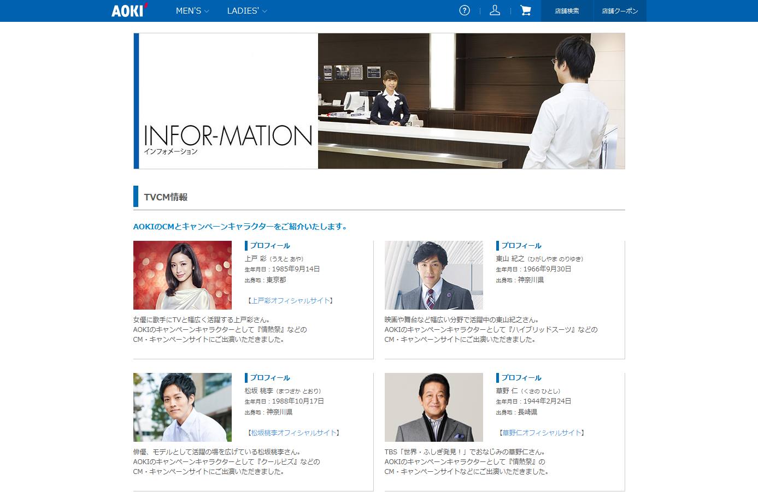This screenshot has height=492, width=758.
Task: Select the name text 松坂 桃李 (まつざか とおり)
Action: [x=283, y=390]
